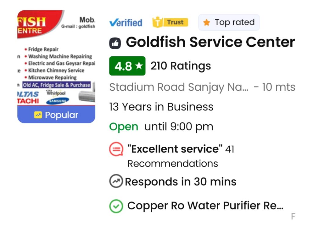Open the Goldfish Service Center listing title
This screenshot has width=313, height=226.
tap(210, 42)
